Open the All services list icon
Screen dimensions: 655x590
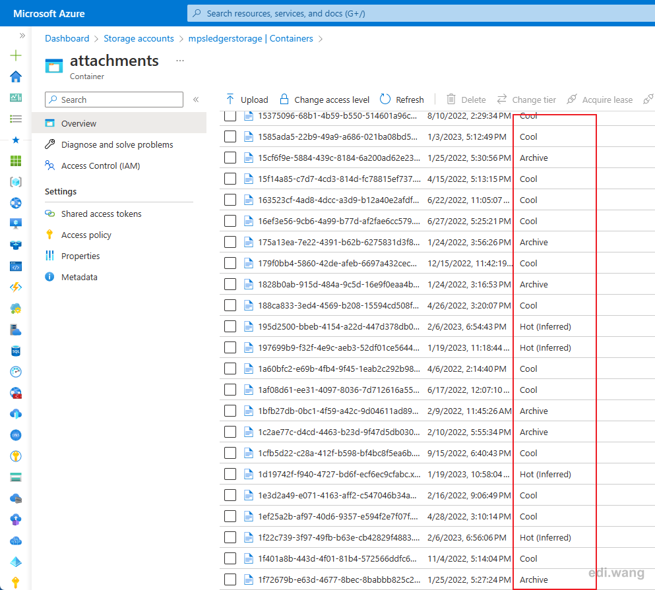point(16,119)
